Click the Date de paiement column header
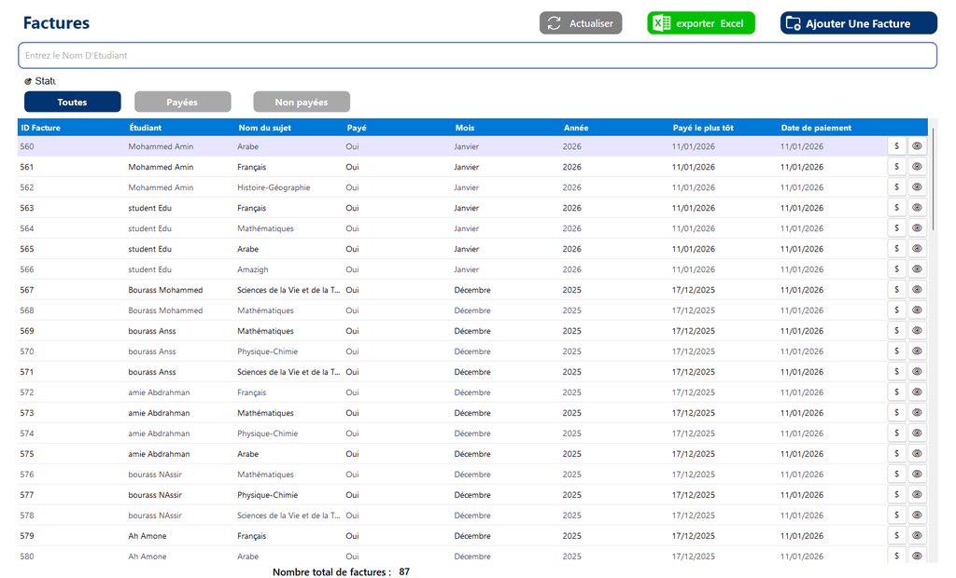956x578 pixels. coord(816,128)
